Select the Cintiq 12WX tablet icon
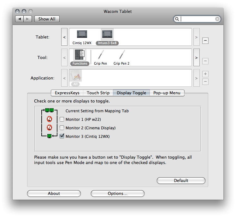236x217 pixels. coord(82,34)
